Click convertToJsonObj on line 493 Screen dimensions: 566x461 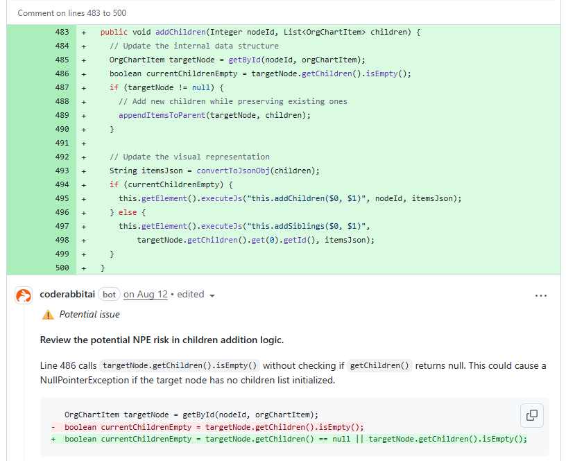click(233, 171)
